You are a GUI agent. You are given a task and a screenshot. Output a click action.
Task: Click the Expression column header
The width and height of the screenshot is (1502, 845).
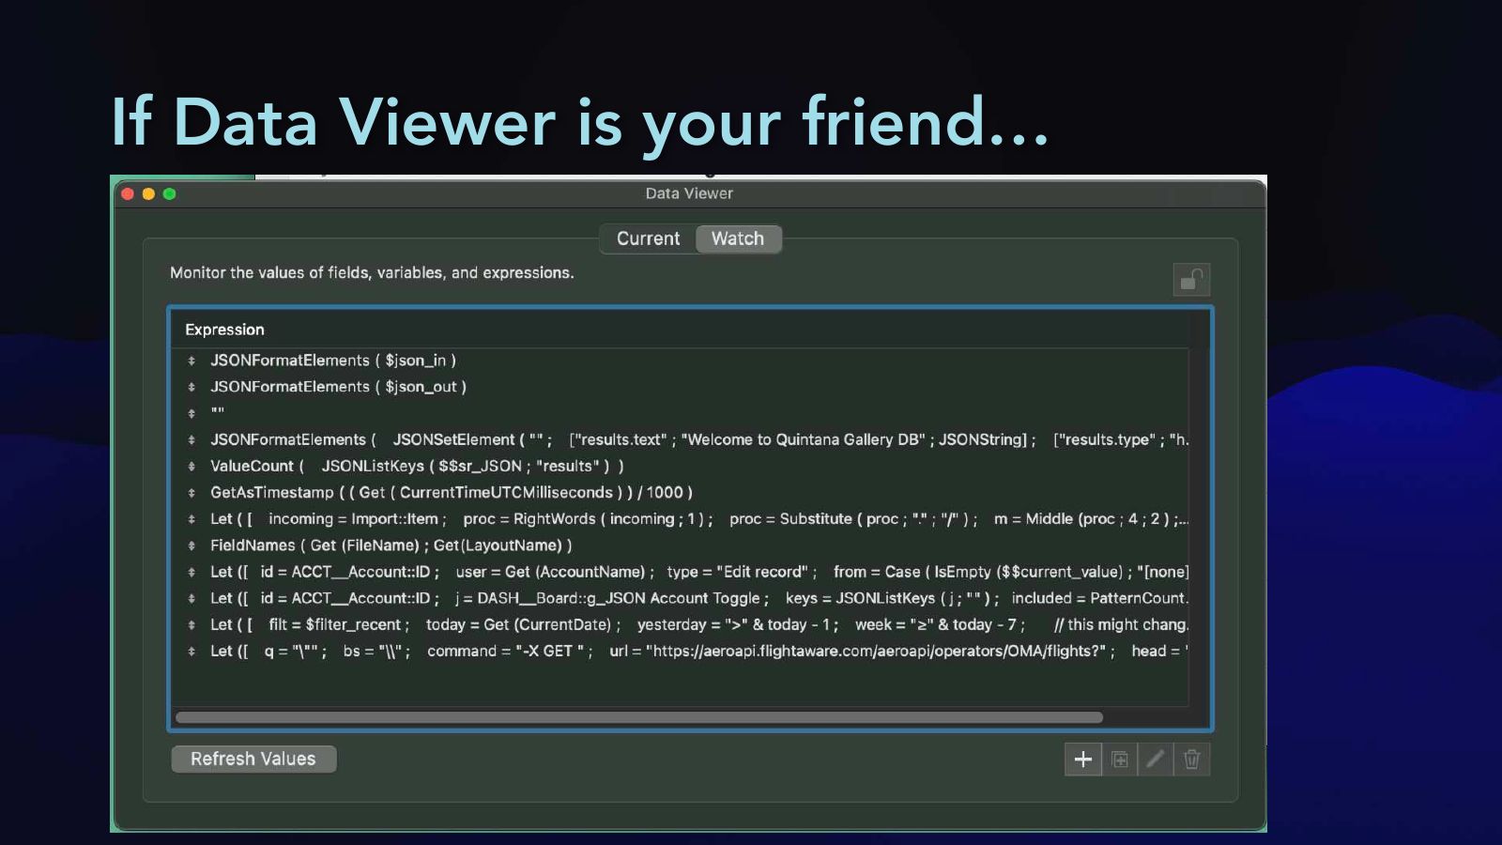pos(224,330)
